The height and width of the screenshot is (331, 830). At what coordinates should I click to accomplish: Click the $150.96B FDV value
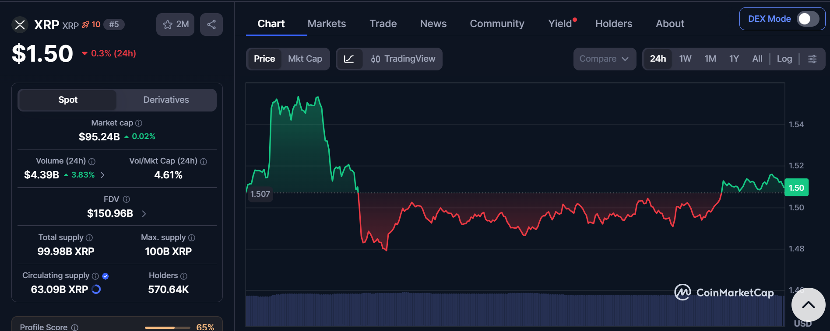click(110, 213)
